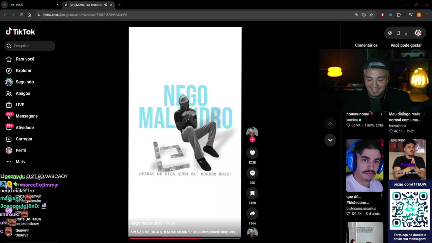The width and height of the screenshot is (432, 243).
Task: Open the red hand blocker extension
Action: click(382, 15)
